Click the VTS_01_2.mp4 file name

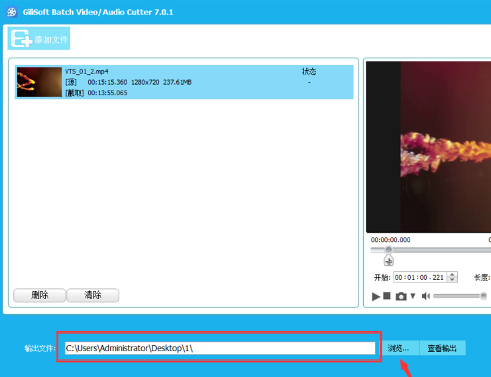pyautogui.click(x=87, y=71)
